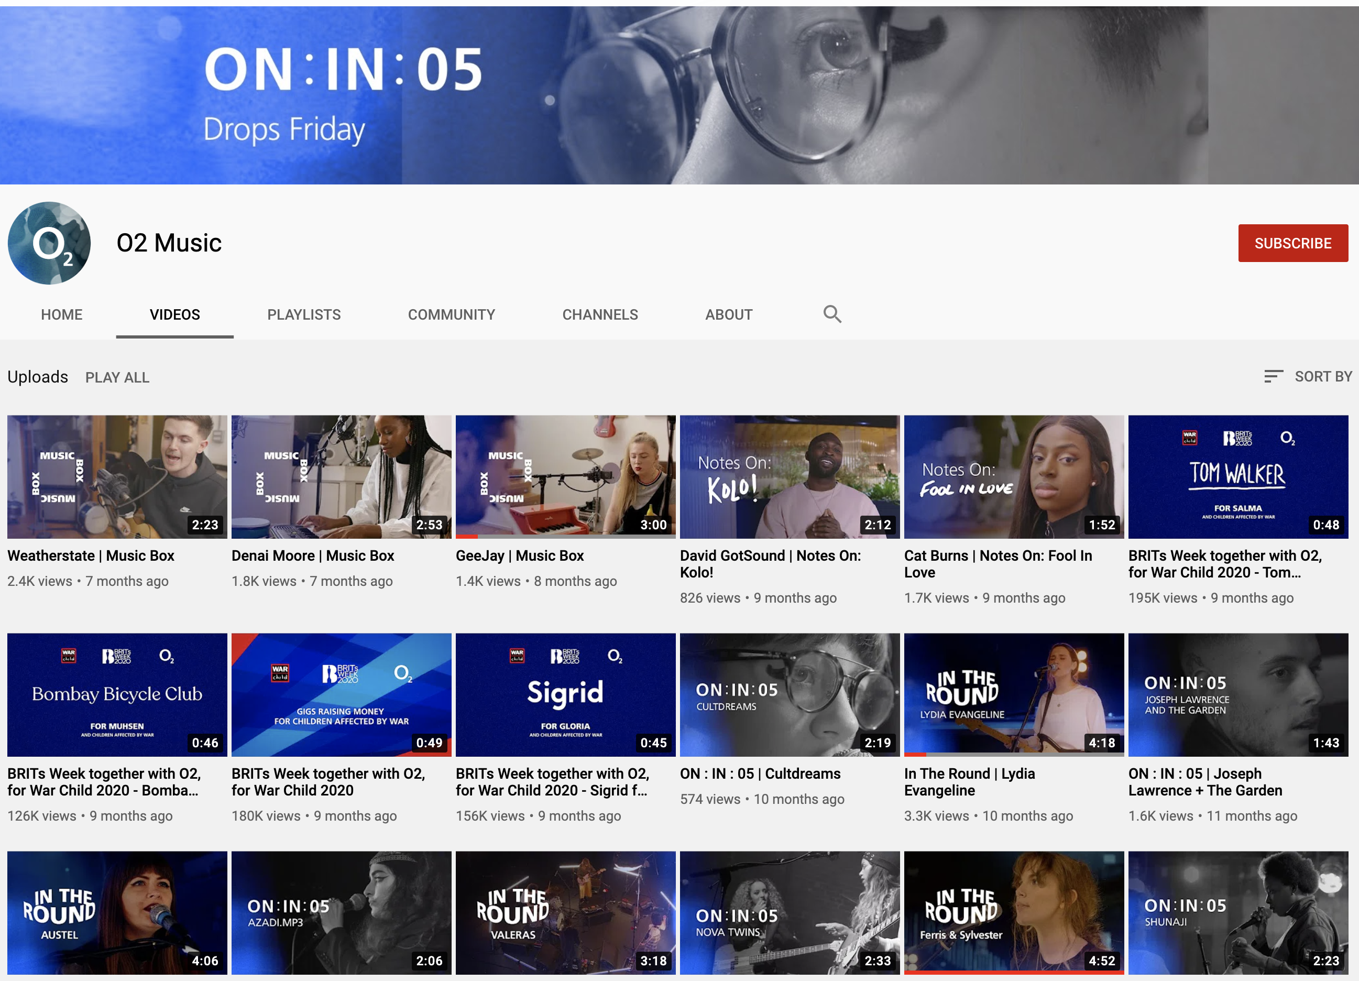The width and height of the screenshot is (1359, 981).
Task: Switch to the Home tab
Action: (x=61, y=314)
